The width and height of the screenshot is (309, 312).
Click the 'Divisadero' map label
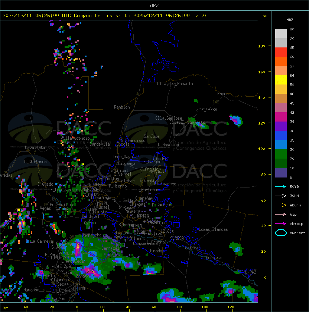coord(165,184)
